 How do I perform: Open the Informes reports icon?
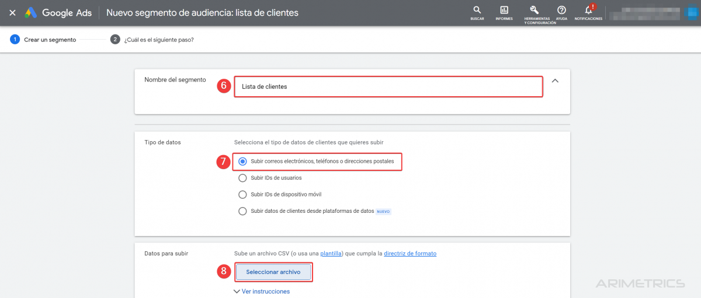pos(504,10)
